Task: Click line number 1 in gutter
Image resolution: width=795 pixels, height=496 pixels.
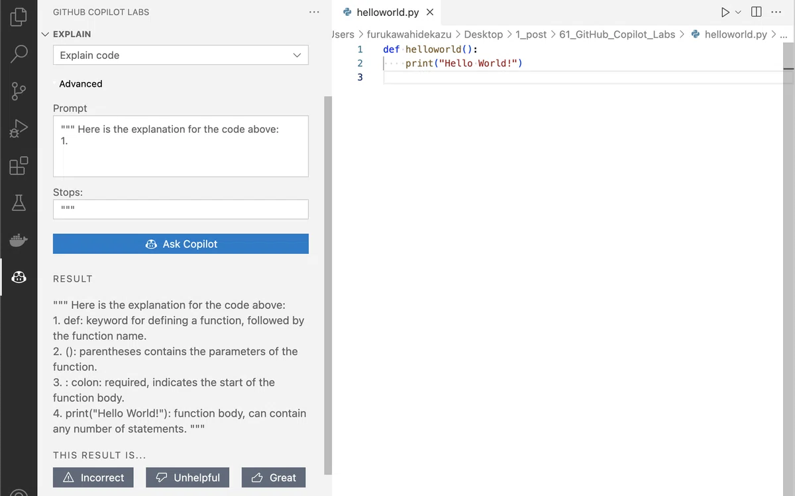Action: pos(360,49)
